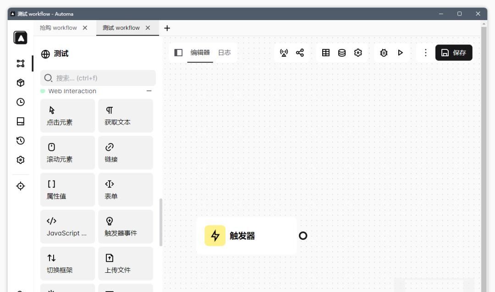Pick the 上传文件 upload block
Viewport: 495px width, 292px height.
[125, 263]
